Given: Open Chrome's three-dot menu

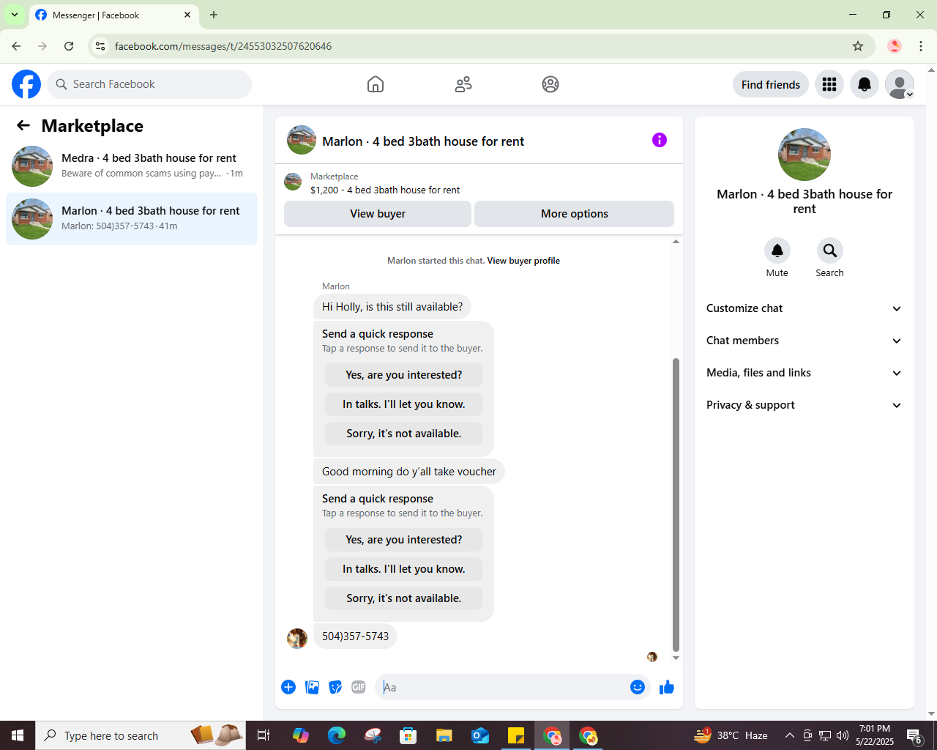Looking at the screenshot, I should pos(921,46).
